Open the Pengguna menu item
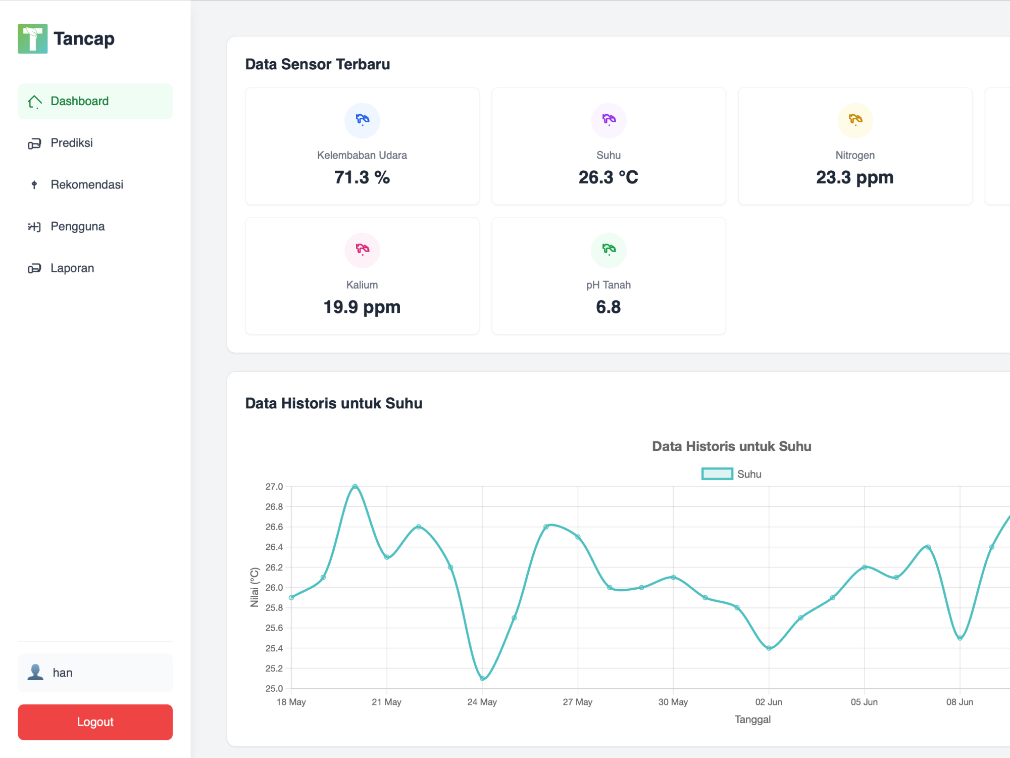1010x758 pixels. coord(95,226)
